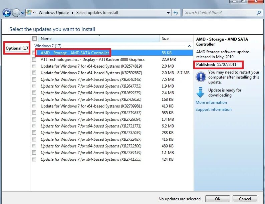Click the OK button
This screenshot has width=265, height=204.
pyautogui.click(x=218, y=199)
